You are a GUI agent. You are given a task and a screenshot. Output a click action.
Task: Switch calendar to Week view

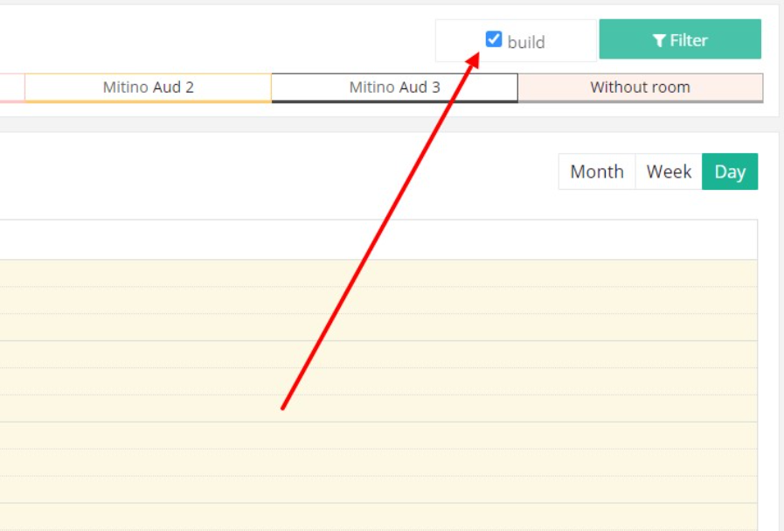click(669, 171)
